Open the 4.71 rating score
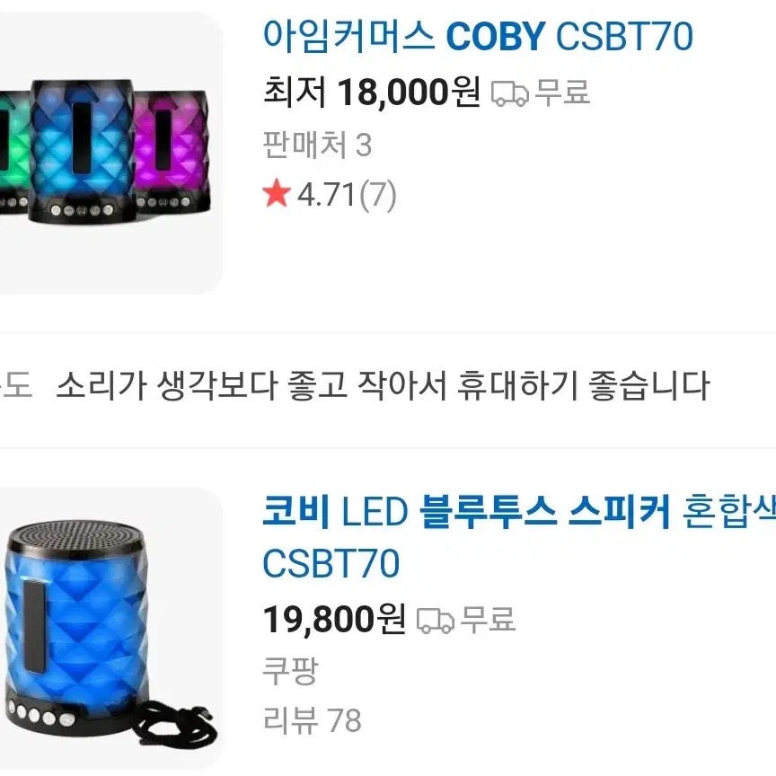The height and width of the screenshot is (776, 776). 326,194
